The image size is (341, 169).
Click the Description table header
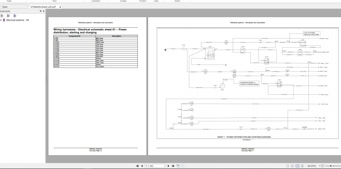(117, 36)
